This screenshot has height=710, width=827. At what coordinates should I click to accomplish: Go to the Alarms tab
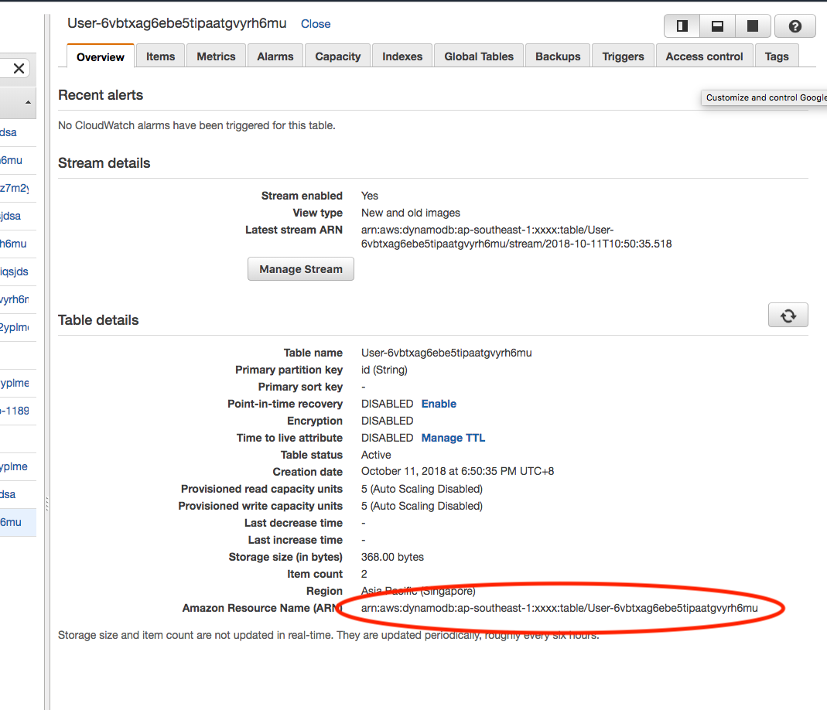coord(275,56)
